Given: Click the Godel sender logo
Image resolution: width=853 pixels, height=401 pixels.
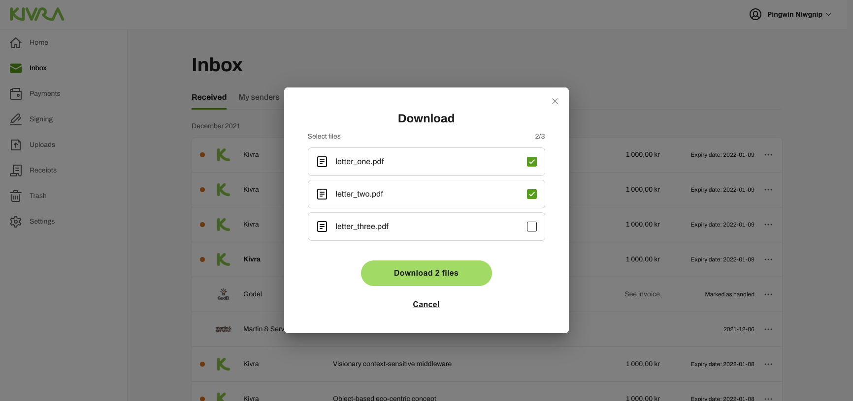Looking at the screenshot, I should 224,294.
